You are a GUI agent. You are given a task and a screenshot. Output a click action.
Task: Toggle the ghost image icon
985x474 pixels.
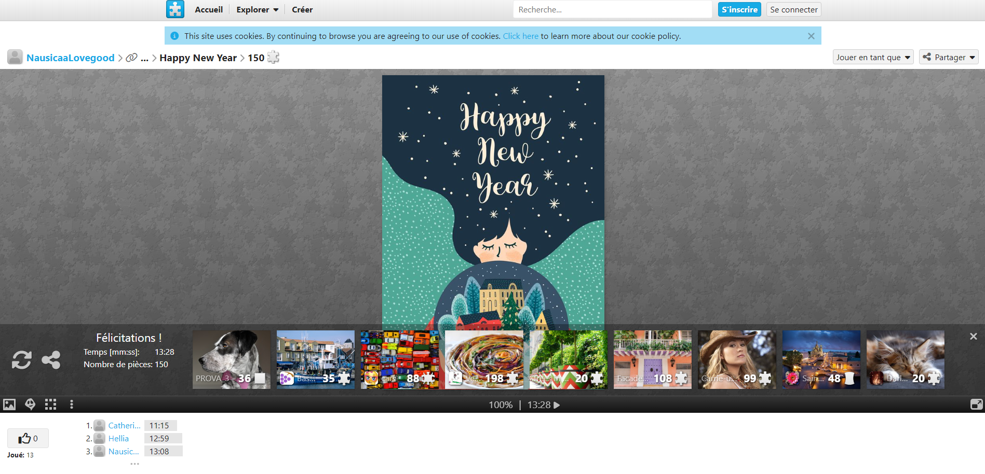tap(30, 405)
